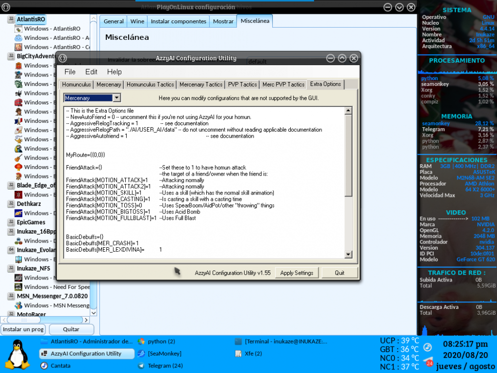Viewport: 497px width, 373px height.
Task: Select the Windows - Need For Speed shortcut
Action: click(x=56, y=287)
